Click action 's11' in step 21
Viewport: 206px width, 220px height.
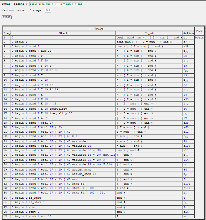coord(188,132)
